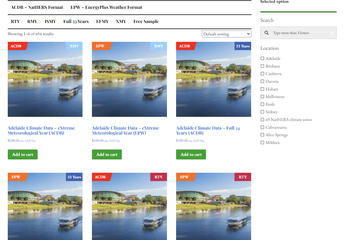Viewport: 345px width, 240px height.
Task: Click the "Search" sidebar heading
Action: (267, 20)
